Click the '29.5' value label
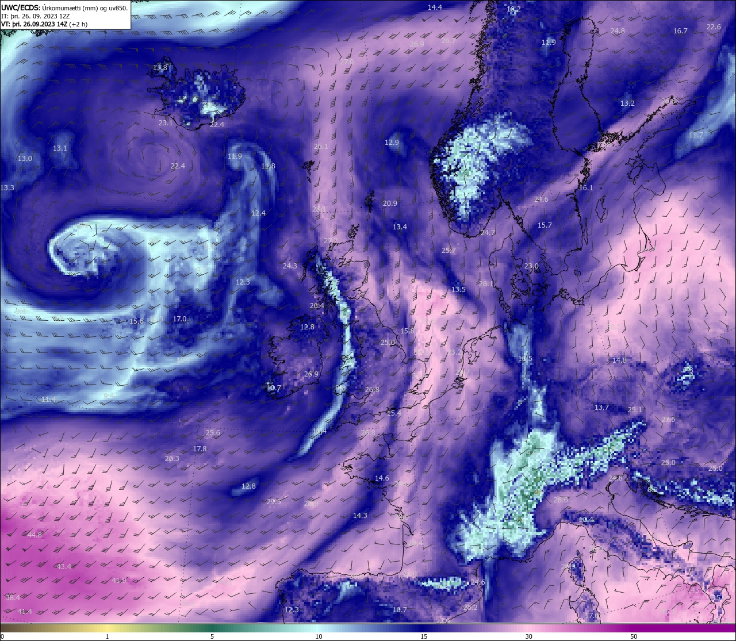The image size is (736, 641). 274,502
